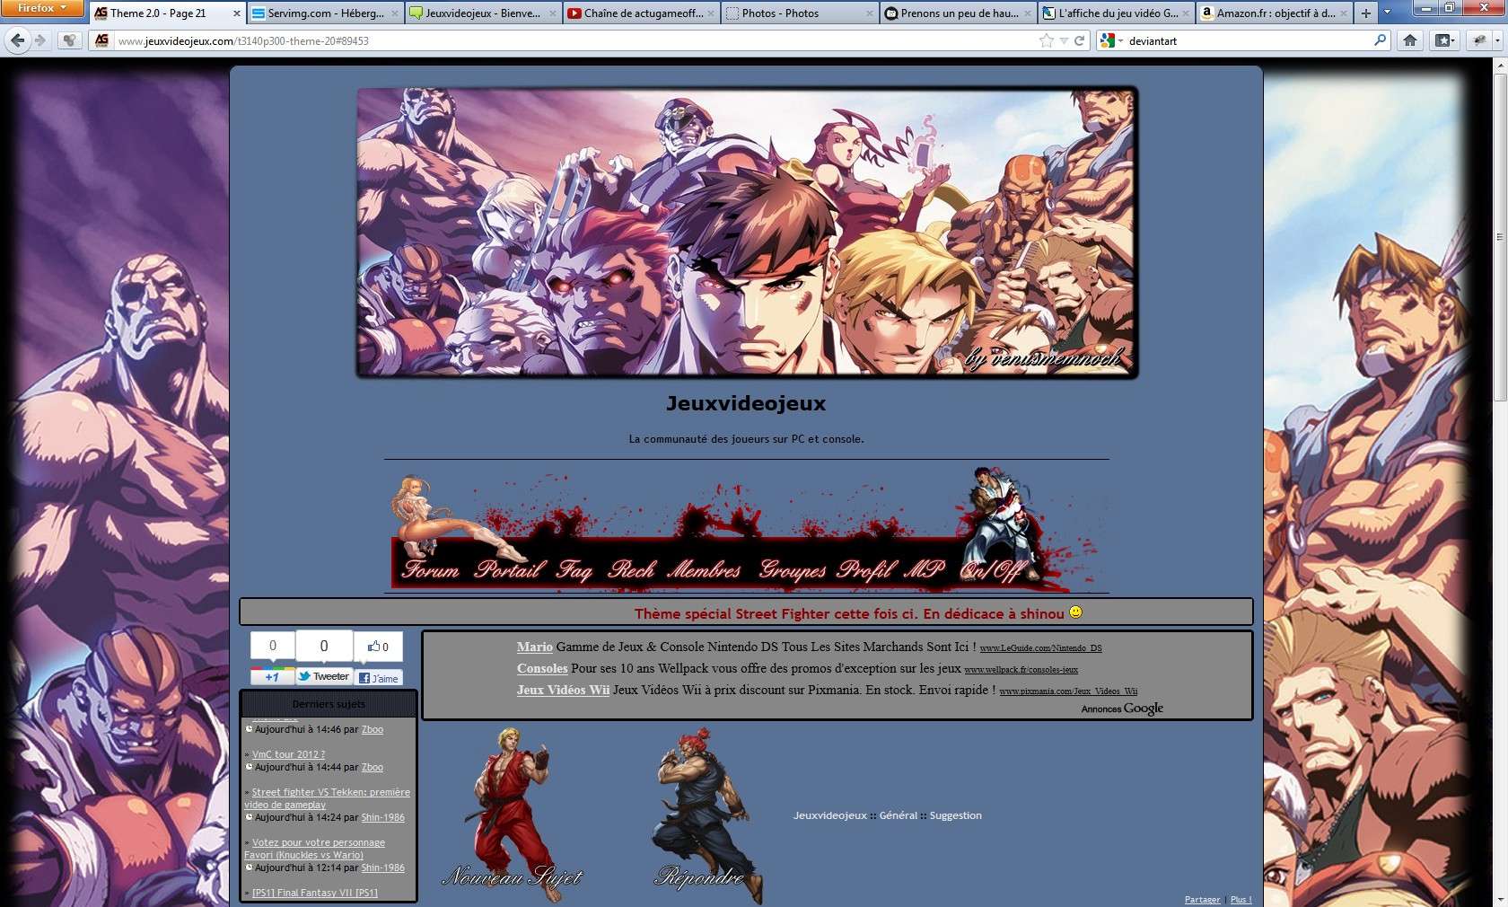The width and height of the screenshot is (1508, 907).
Task: Close the Servimg.com tab
Action: pos(395,13)
